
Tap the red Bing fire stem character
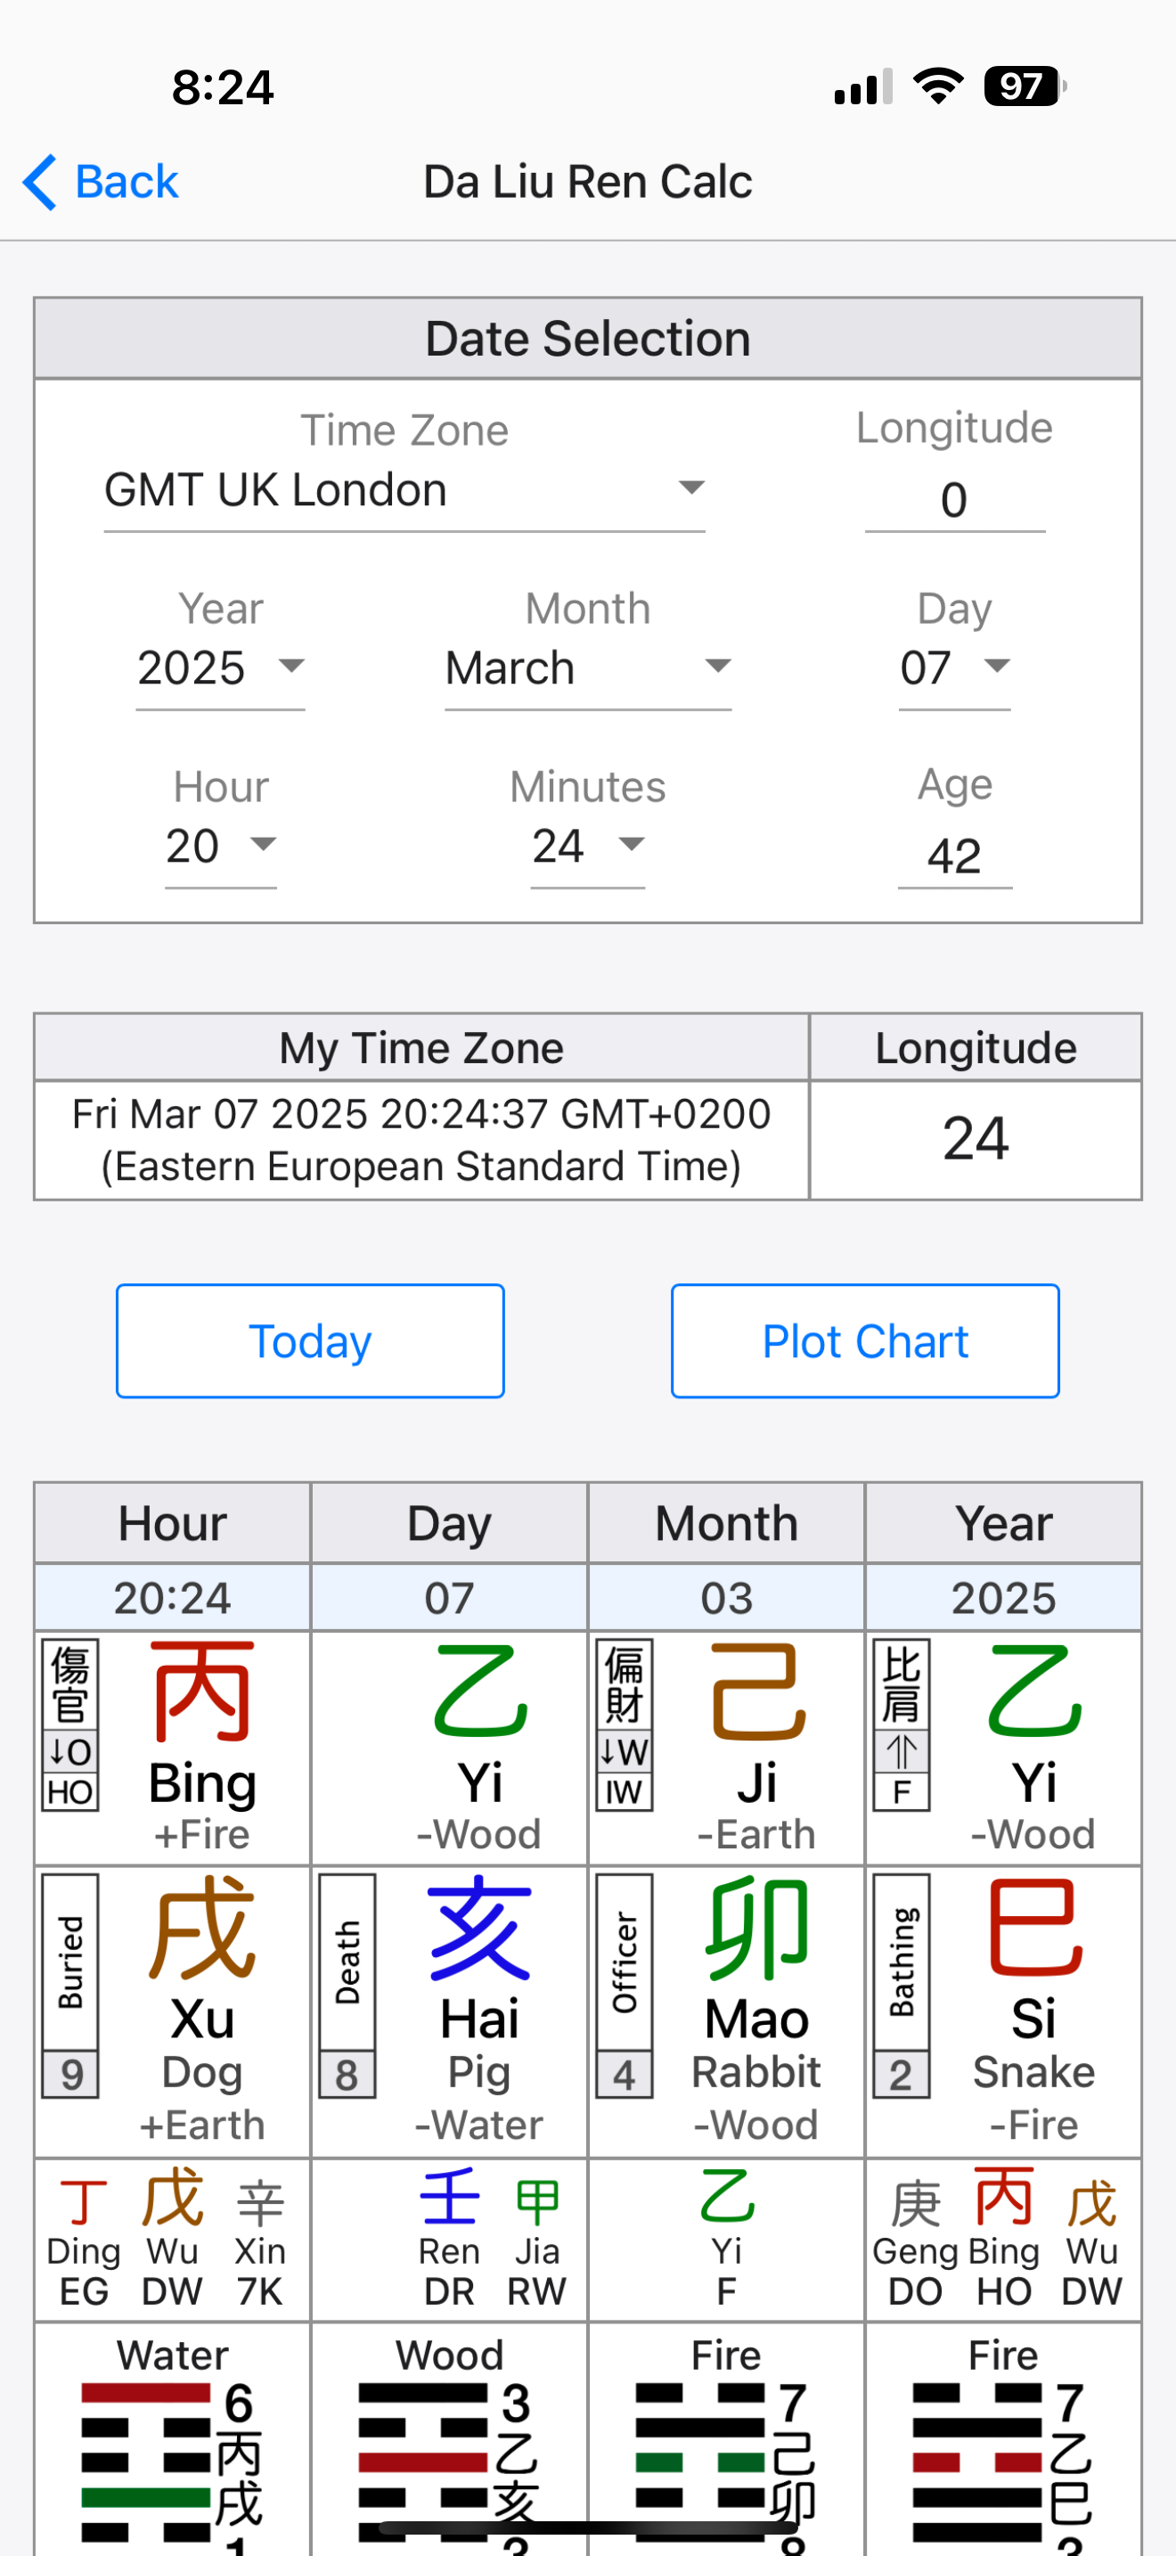[x=202, y=1692]
